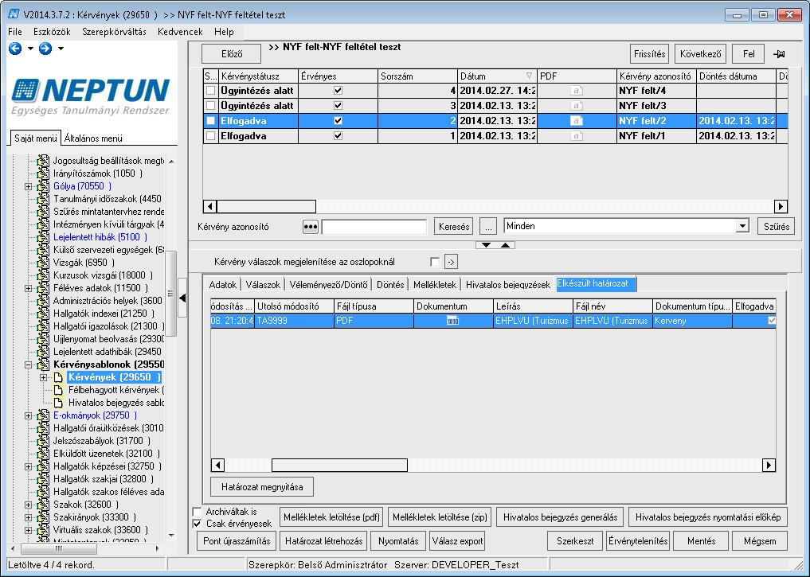Open the Kedvencek menu
The image size is (810, 577).
pos(180,32)
